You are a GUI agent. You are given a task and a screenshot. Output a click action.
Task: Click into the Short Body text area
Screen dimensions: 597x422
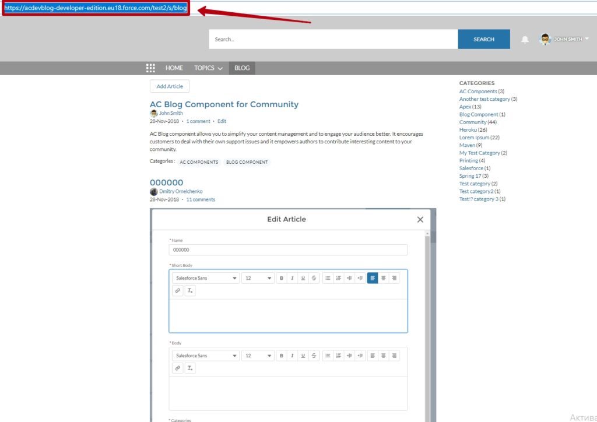pos(288,316)
